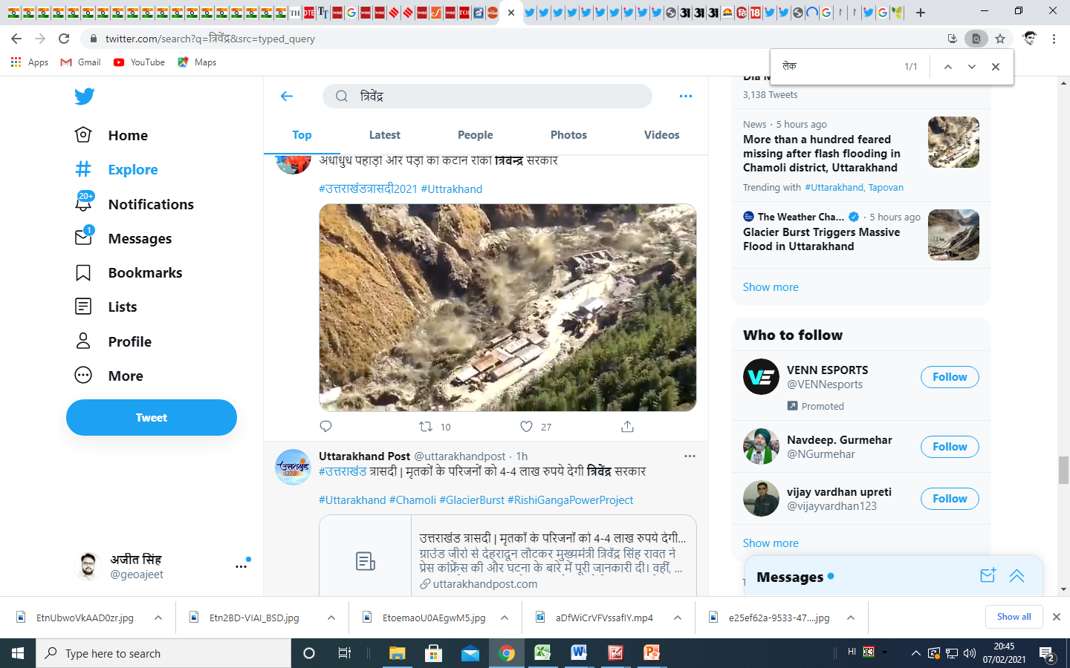Image resolution: width=1070 pixels, height=668 pixels.
Task: Open the YouTube bookmark
Action: 140,62
